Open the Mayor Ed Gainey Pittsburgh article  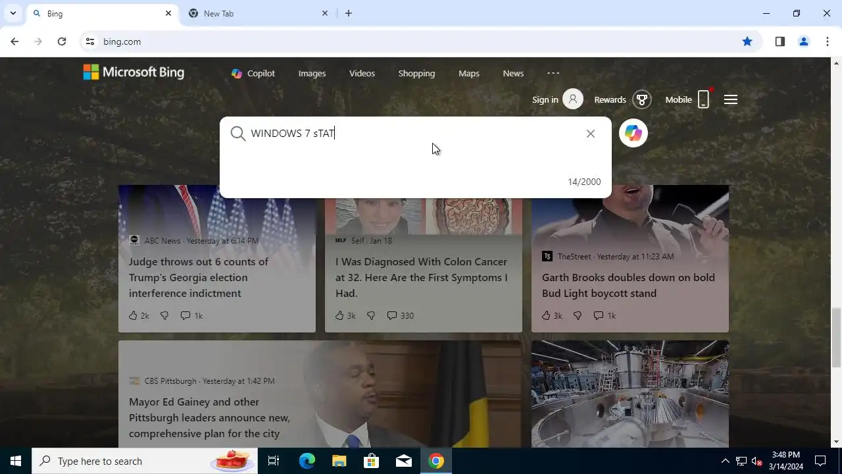[x=209, y=417]
